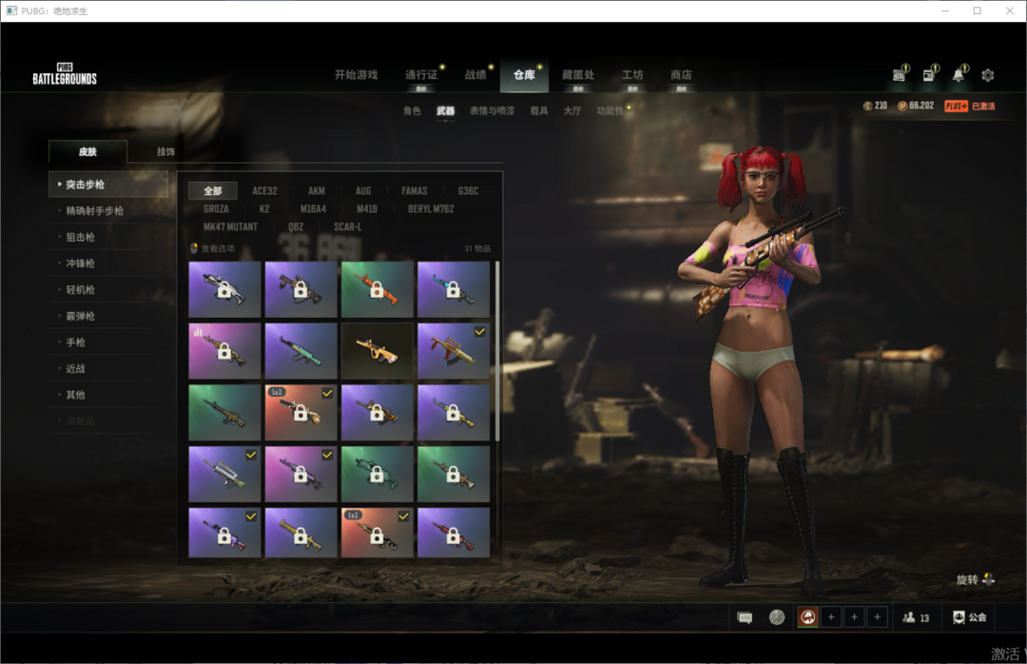
Task: Click the orange PLUS+ badge
Action: coord(957,107)
